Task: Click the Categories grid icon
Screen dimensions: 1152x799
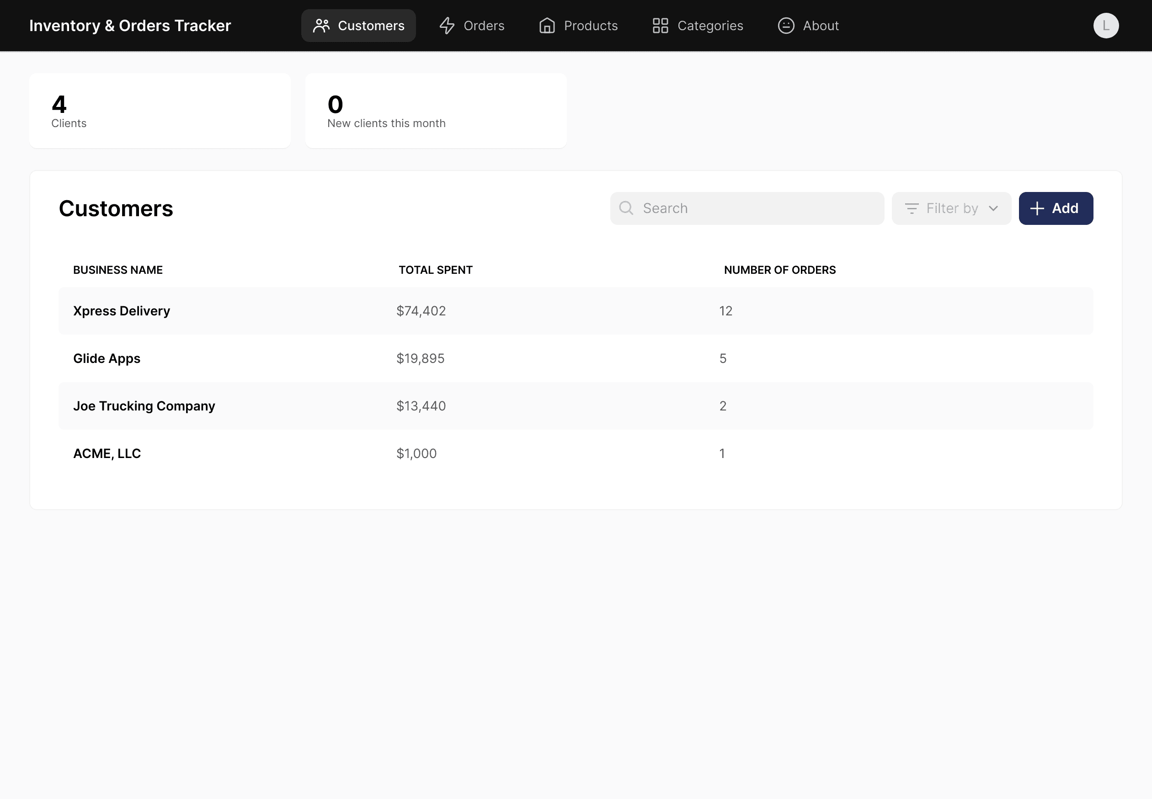Action: point(661,26)
